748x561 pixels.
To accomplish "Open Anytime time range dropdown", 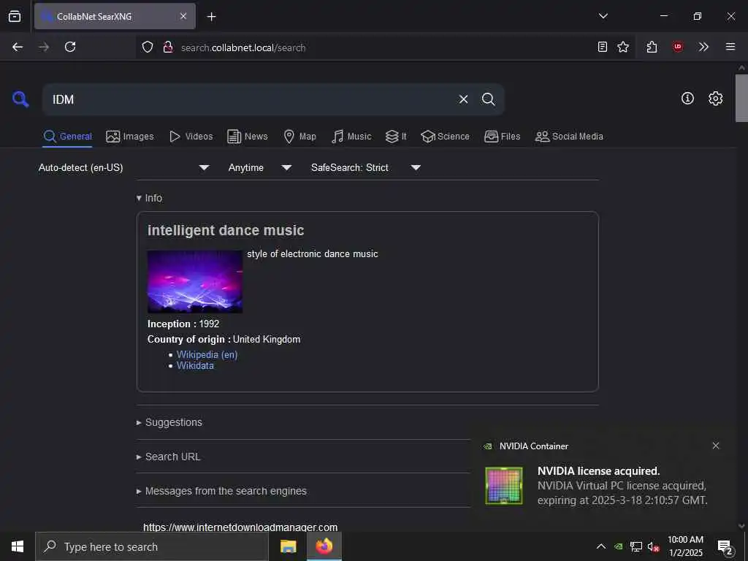I will 260,167.
